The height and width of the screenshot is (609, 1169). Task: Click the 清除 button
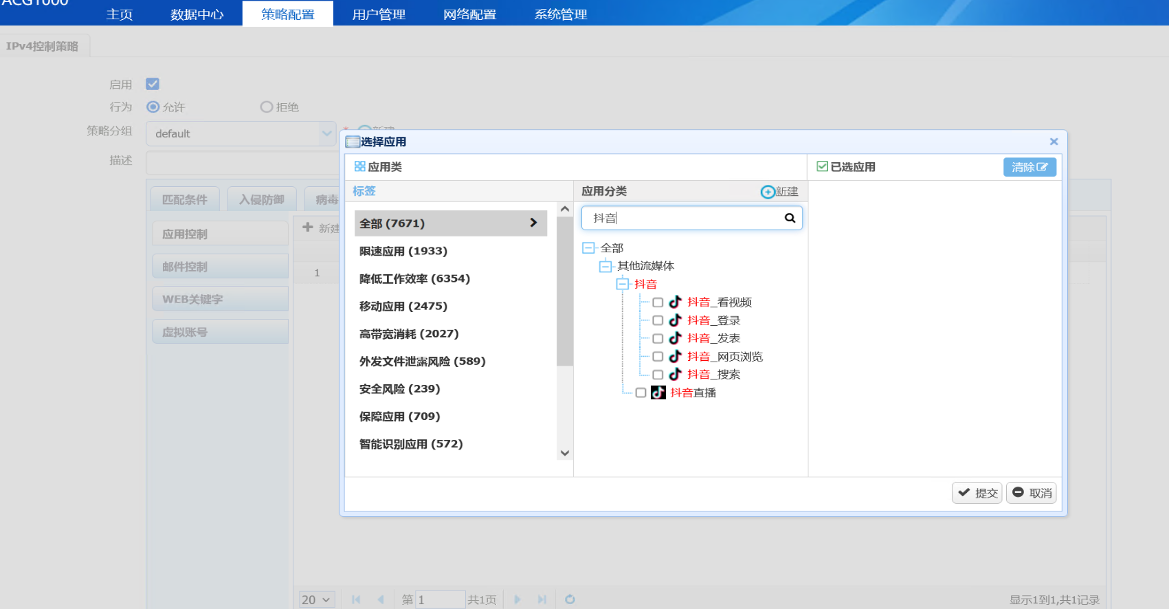[1029, 167]
